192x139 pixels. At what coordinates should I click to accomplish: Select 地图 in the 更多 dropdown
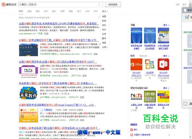click(x=104, y=16)
